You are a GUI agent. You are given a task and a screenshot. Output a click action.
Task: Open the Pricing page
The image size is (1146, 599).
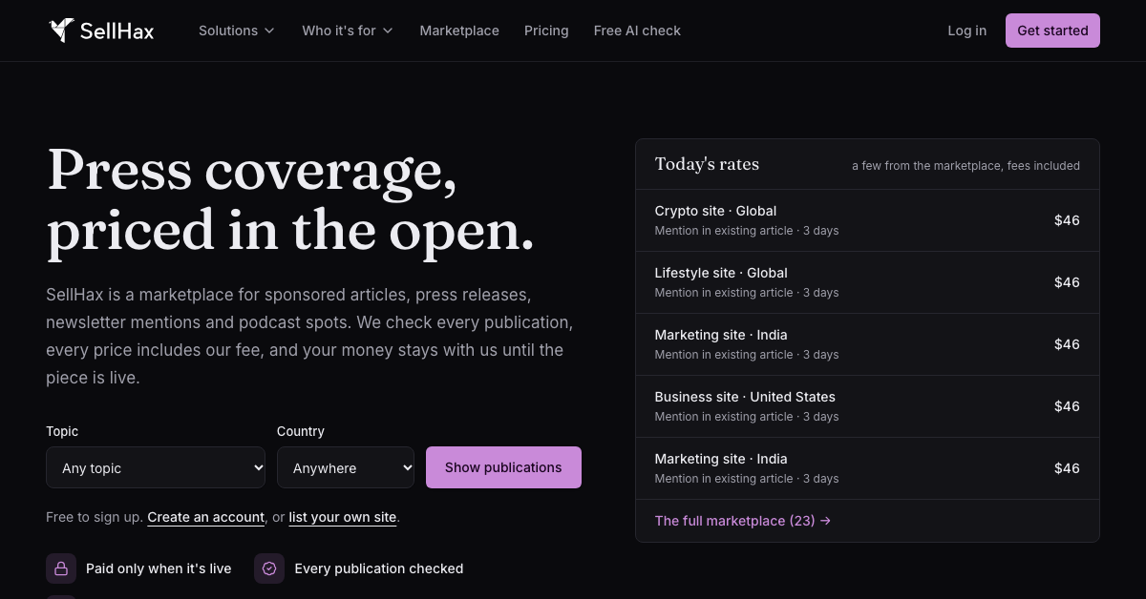[x=546, y=31]
